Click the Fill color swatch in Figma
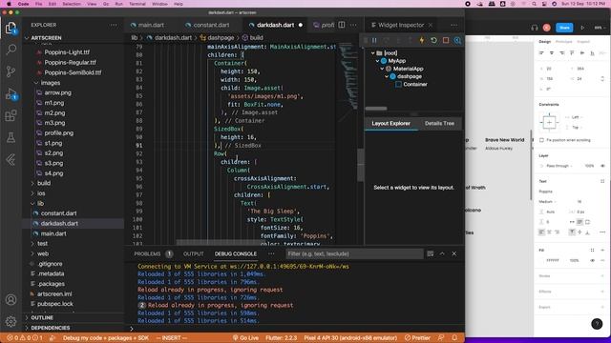This screenshot has width=611, height=343. (x=542, y=260)
